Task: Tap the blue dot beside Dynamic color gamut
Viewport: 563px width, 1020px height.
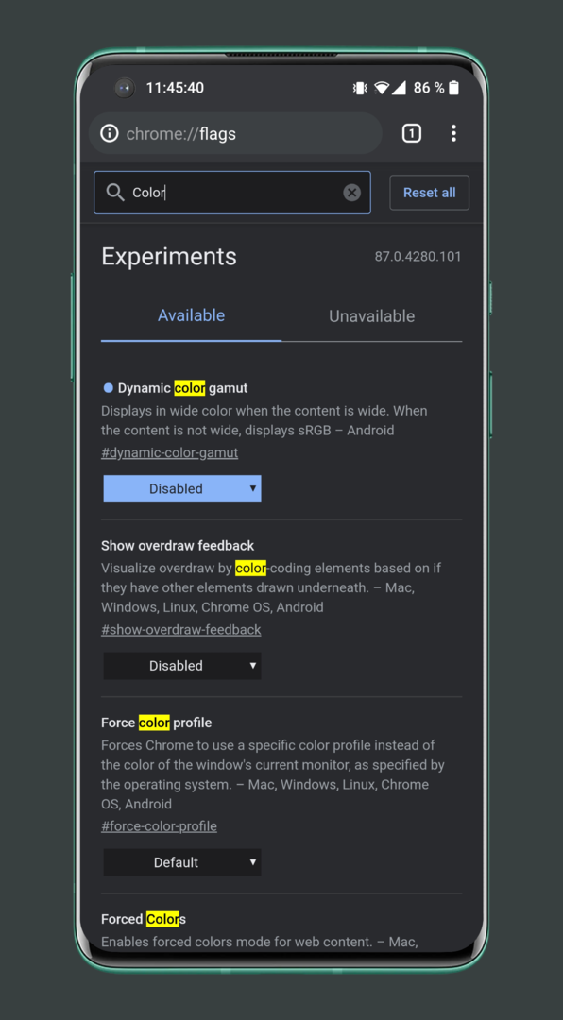Action: [x=108, y=388]
